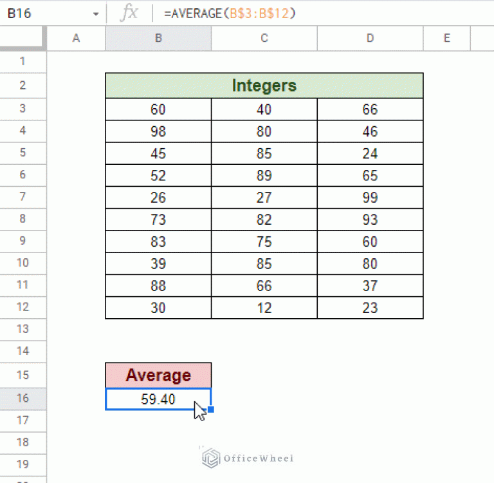The image size is (494, 483).
Task: Select row 3 header
Action: click(23, 109)
